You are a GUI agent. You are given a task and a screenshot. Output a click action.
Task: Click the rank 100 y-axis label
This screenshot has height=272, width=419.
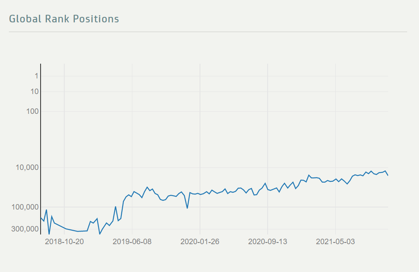point(33,111)
